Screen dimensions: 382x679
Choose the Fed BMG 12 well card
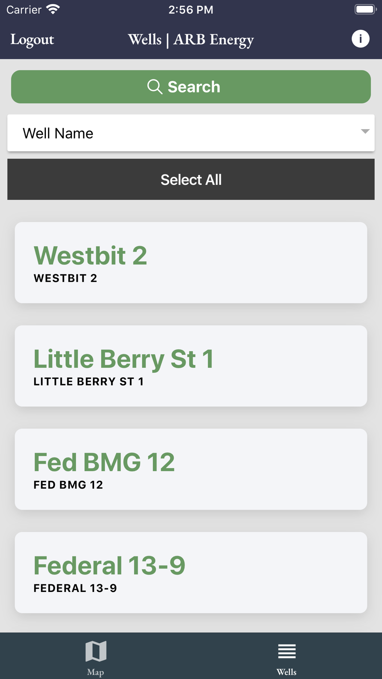(191, 469)
